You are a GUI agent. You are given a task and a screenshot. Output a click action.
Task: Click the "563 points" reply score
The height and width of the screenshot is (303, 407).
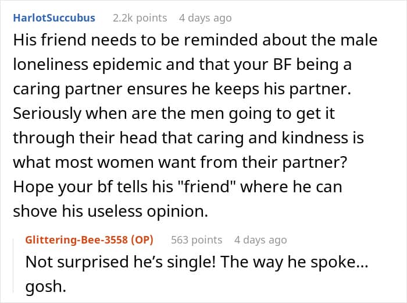click(x=197, y=240)
